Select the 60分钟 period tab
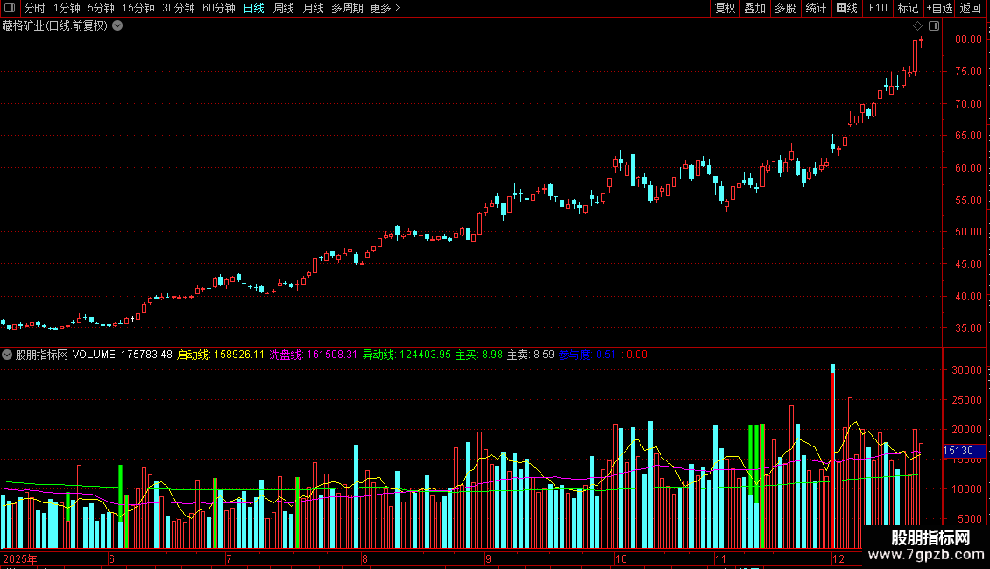Viewport: 990px width, 569px height. click(219, 8)
